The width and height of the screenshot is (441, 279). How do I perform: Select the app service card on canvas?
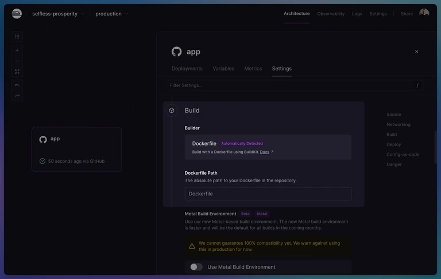coord(77,150)
